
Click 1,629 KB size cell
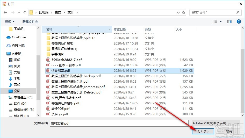186,71
